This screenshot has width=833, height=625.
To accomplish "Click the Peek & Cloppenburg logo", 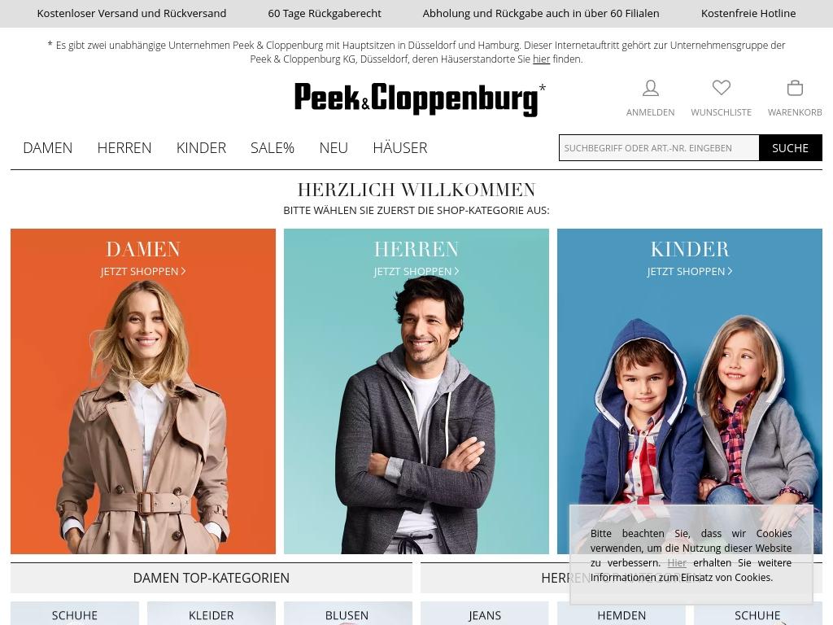I will 420,98.
